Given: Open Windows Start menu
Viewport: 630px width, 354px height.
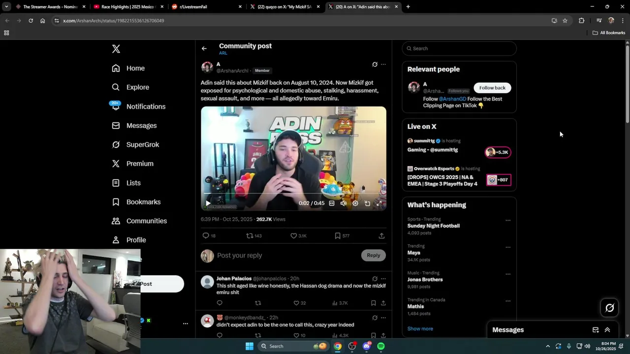Looking at the screenshot, I should click(250, 346).
